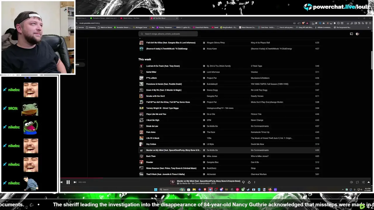This screenshot has height=210, width=374.
Task: Play Life Of A Mack track
Action: click(229, 138)
